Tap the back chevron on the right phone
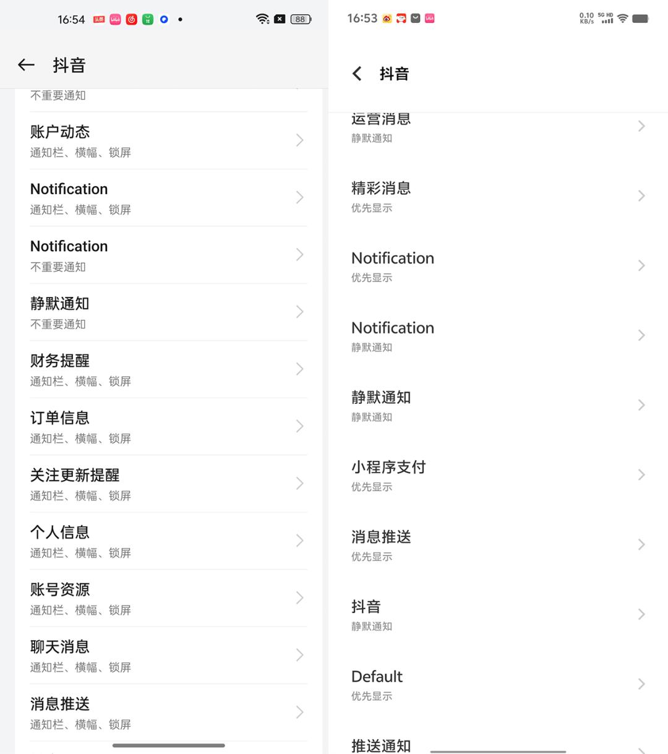The width and height of the screenshot is (668, 754). coord(357,74)
